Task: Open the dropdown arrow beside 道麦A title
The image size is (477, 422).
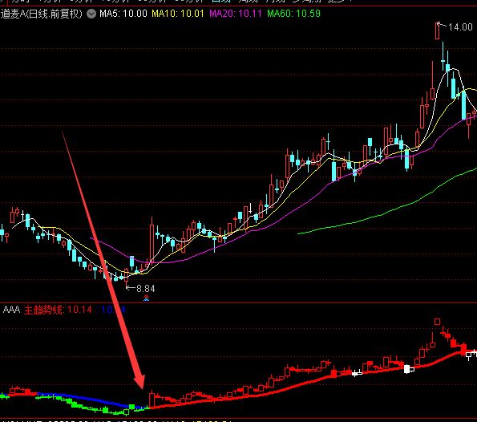Action: tap(91, 14)
